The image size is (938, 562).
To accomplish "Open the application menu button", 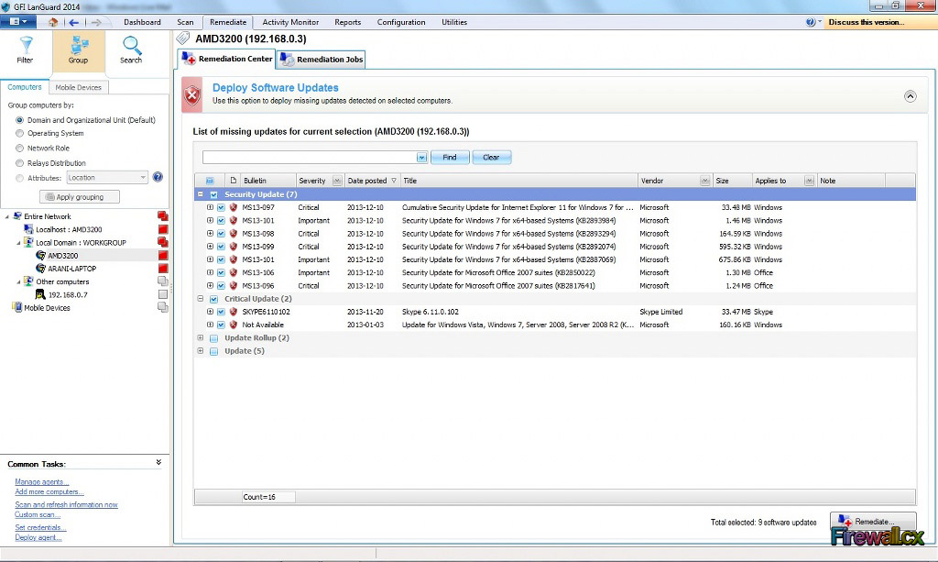I will pyautogui.click(x=18, y=22).
